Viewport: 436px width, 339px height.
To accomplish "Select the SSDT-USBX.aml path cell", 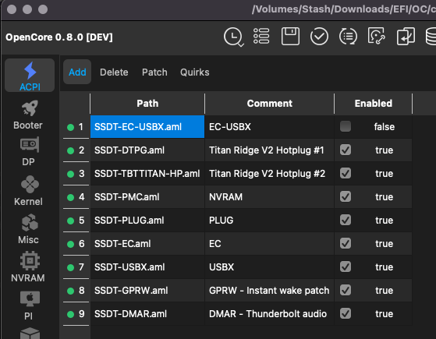I will [x=147, y=267].
